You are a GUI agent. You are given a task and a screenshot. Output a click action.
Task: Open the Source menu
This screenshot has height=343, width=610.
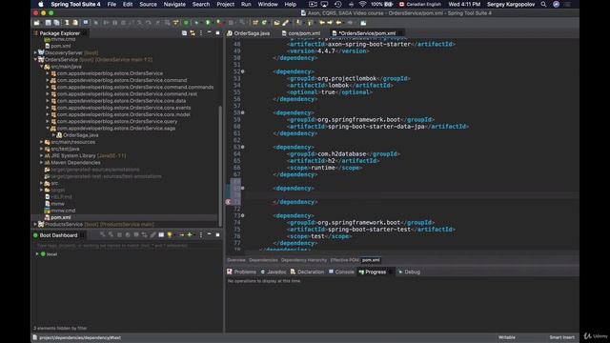(148, 4)
